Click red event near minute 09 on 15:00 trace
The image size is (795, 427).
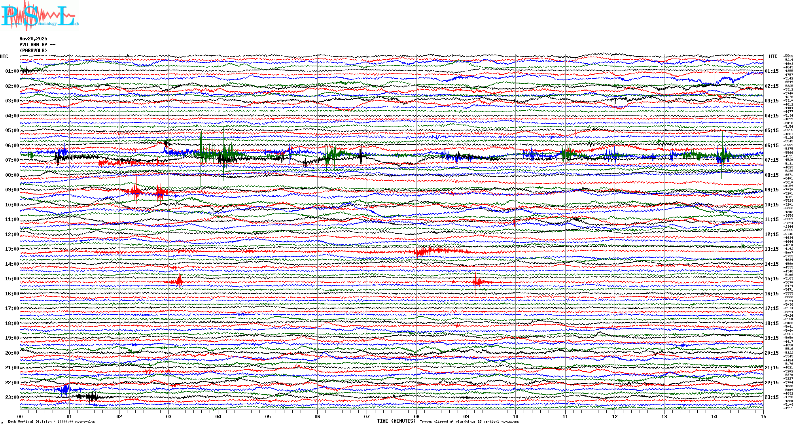[x=477, y=282]
